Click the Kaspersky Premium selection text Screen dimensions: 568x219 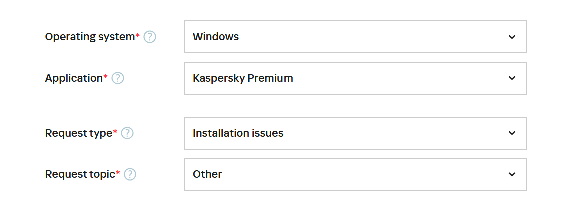tap(243, 78)
